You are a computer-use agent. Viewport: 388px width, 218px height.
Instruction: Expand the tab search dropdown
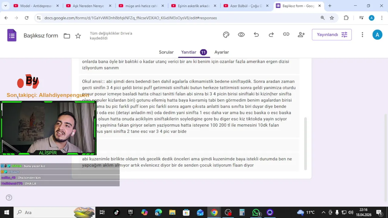tap(5, 6)
